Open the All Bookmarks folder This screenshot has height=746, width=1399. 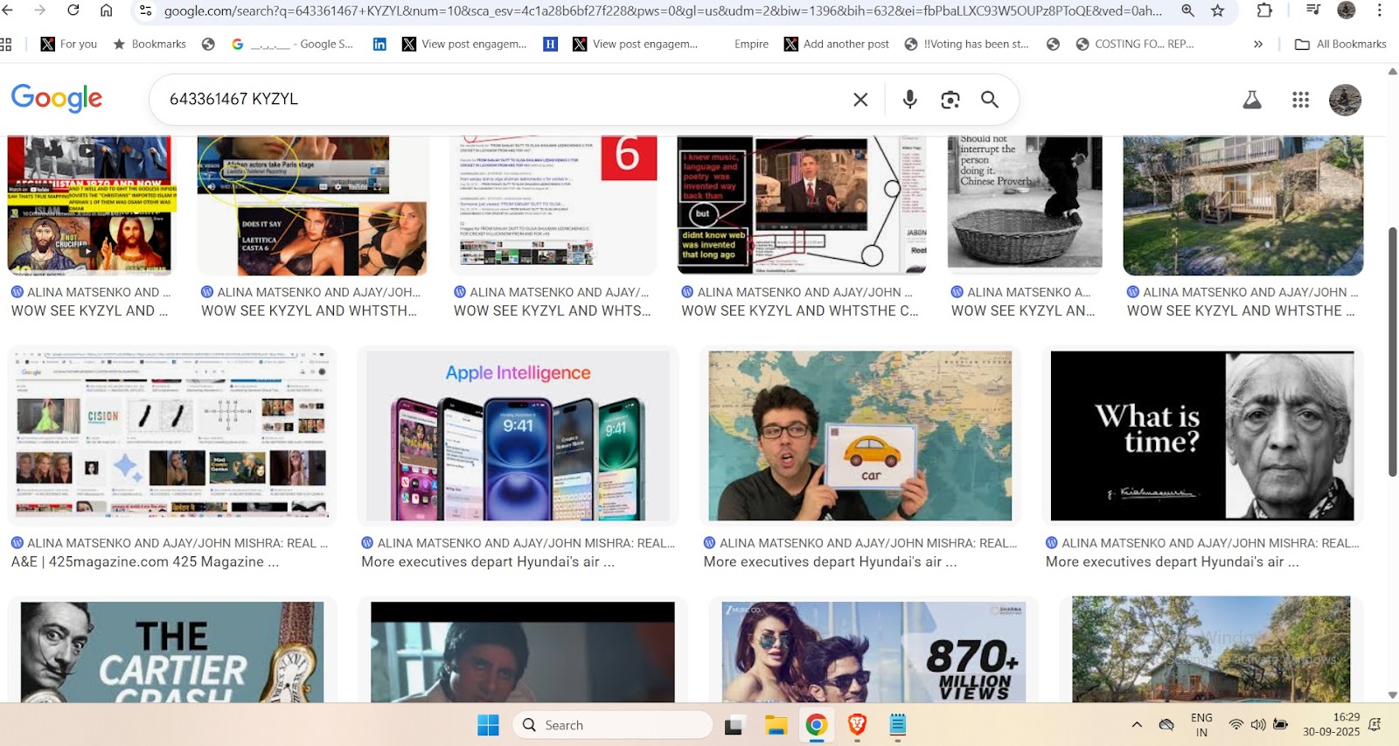tap(1340, 44)
